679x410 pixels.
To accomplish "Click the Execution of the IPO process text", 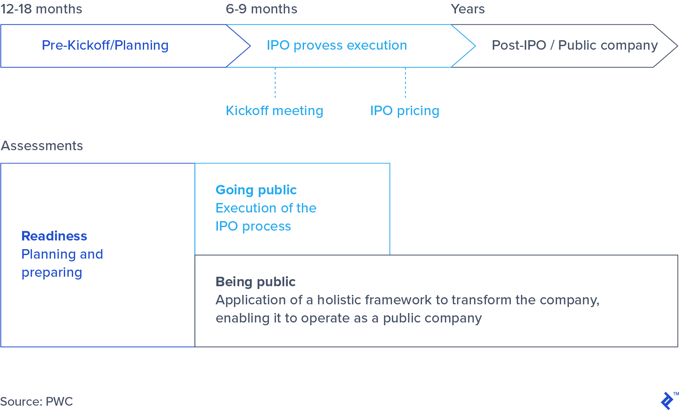I will [x=266, y=217].
